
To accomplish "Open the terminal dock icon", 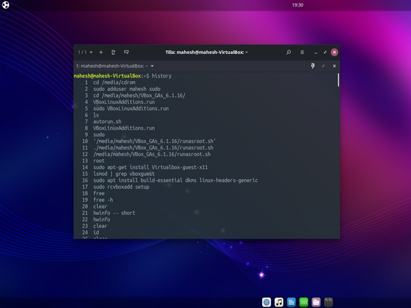I will 328,302.
